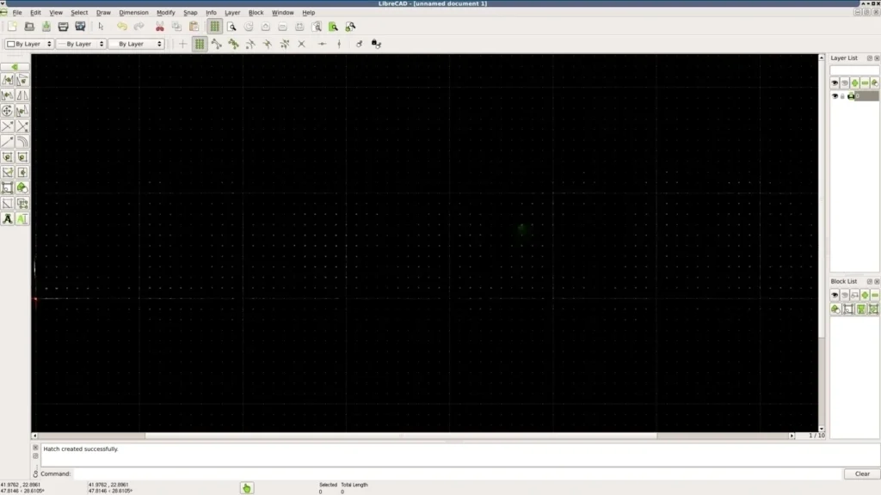Remove layer using the minus icon
Screen dimensions: 881x495
tap(865, 82)
